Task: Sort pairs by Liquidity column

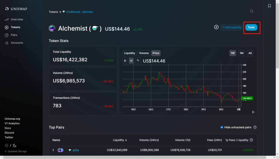Action: [x=120, y=140]
